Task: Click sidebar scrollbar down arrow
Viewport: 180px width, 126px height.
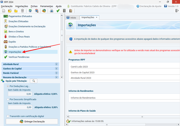Action: click(62, 77)
